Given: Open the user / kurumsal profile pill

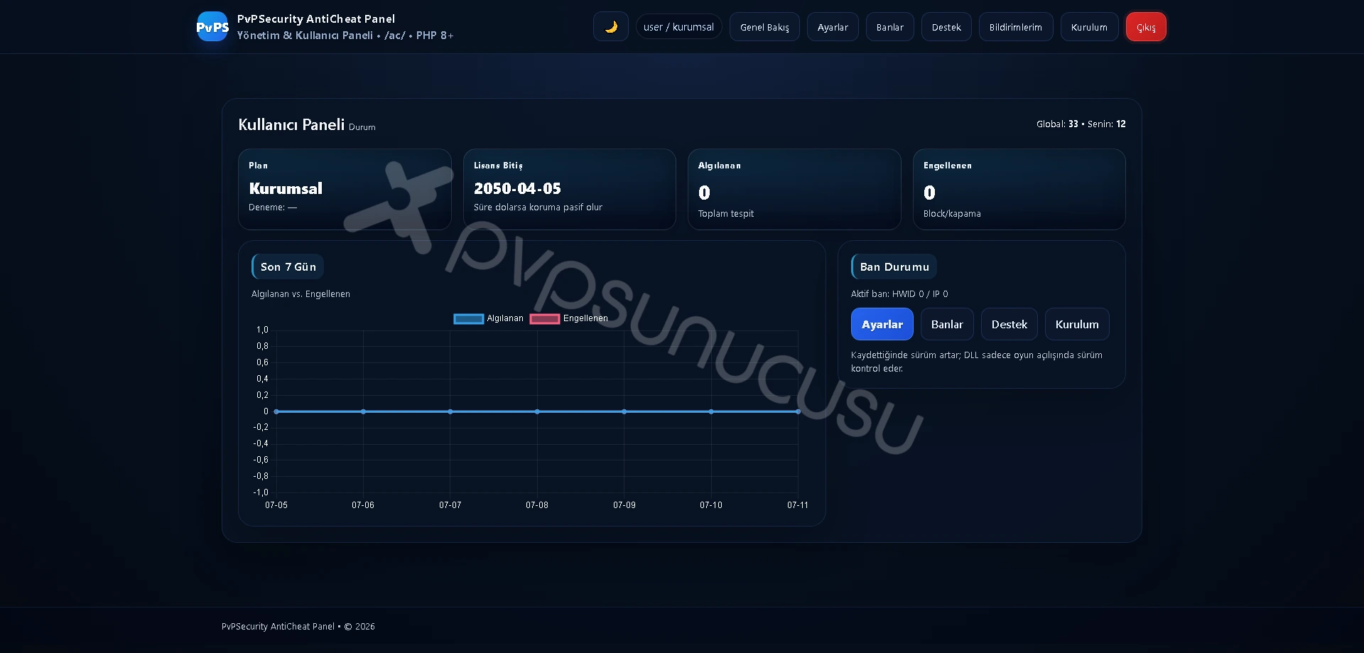Looking at the screenshot, I should (x=678, y=27).
